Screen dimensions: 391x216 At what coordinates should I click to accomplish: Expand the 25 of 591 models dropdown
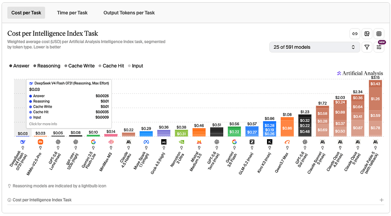coord(315,47)
